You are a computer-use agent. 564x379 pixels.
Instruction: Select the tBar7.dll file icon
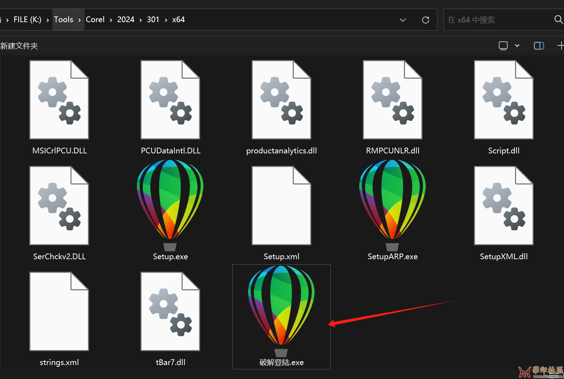[170, 311]
